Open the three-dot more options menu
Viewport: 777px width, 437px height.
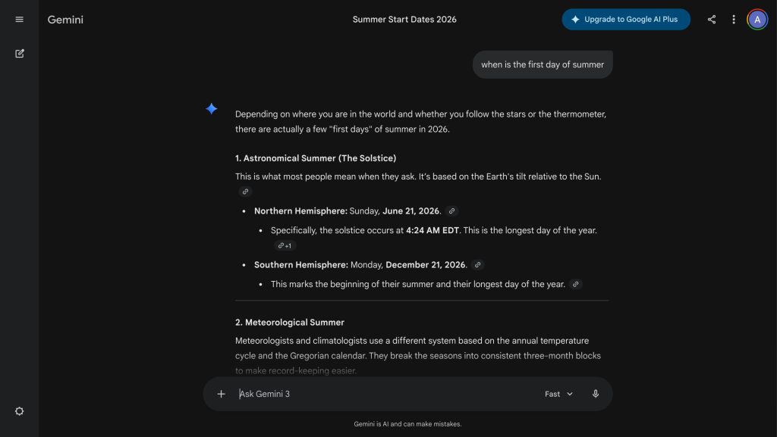click(734, 20)
